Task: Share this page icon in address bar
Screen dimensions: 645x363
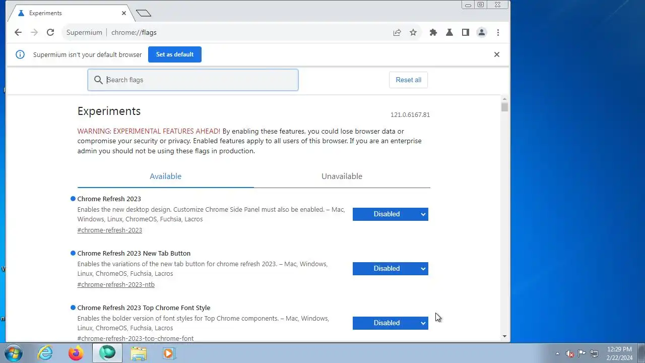Action: point(397,32)
